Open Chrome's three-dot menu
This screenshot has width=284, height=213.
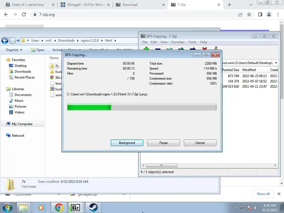click(278, 14)
